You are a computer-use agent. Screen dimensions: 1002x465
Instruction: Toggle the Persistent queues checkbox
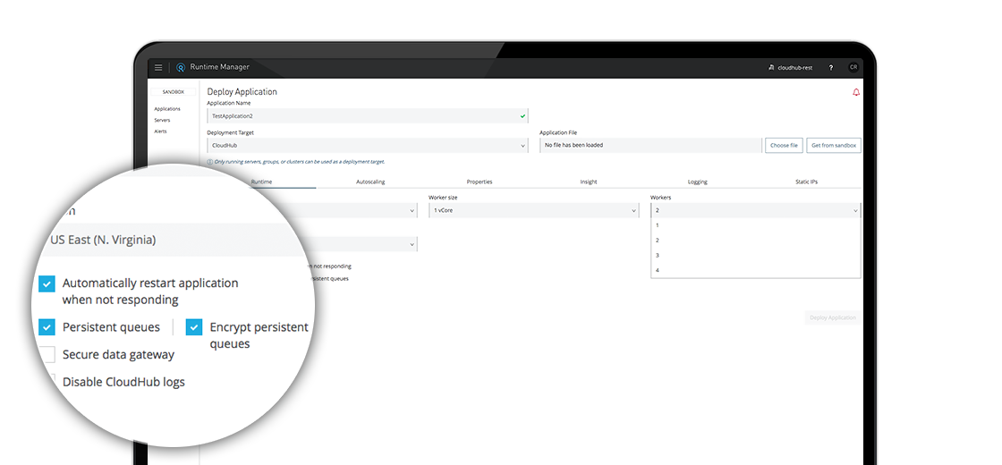47,327
